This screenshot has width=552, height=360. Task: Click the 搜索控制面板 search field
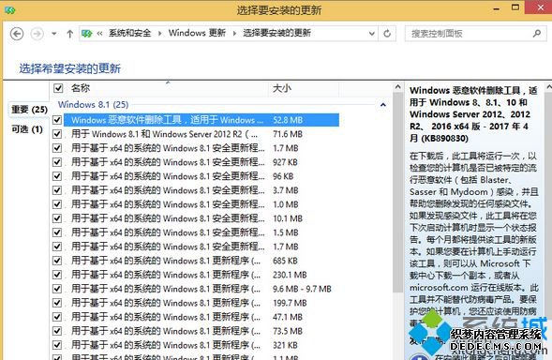[470, 34]
